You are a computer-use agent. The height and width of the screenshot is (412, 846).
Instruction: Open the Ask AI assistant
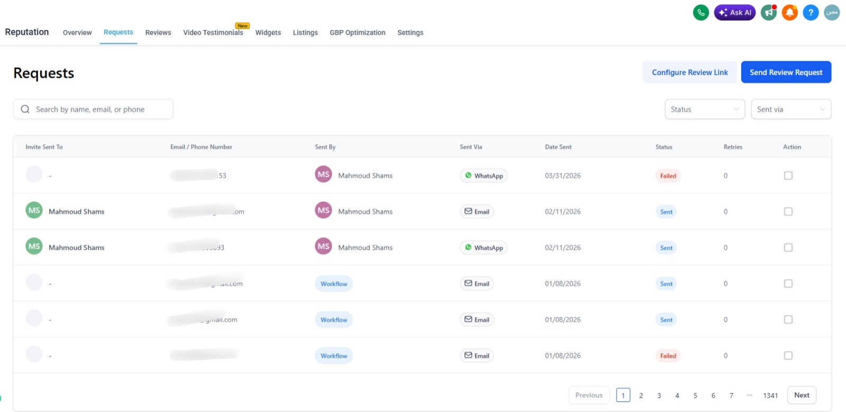click(x=735, y=13)
